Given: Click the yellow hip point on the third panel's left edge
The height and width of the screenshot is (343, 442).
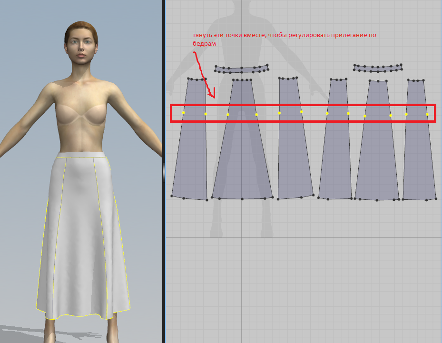Looking at the screenshot, I should [x=279, y=113].
